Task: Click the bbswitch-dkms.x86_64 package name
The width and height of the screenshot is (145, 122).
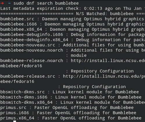Action: [x=26, y=102]
